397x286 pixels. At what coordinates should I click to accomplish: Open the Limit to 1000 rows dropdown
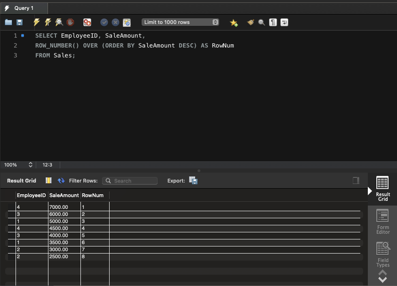click(181, 22)
